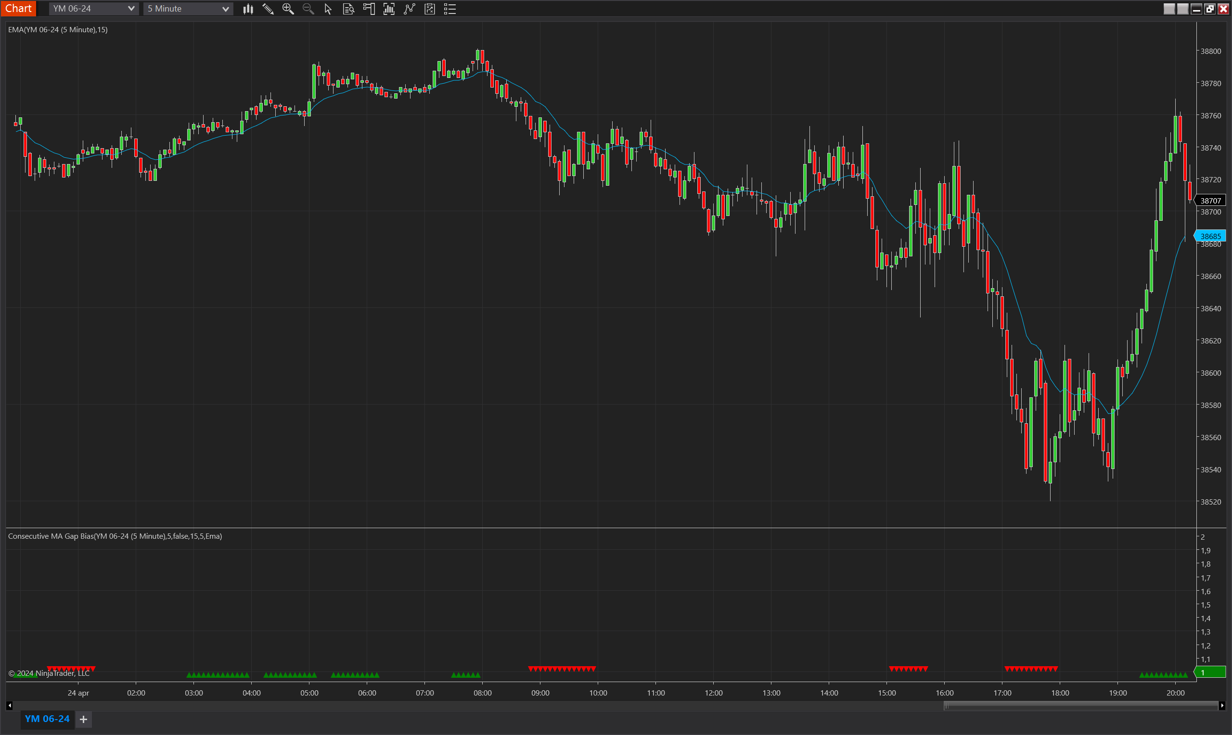Click the 17:00 time axis label
The height and width of the screenshot is (735, 1232).
coord(1002,693)
